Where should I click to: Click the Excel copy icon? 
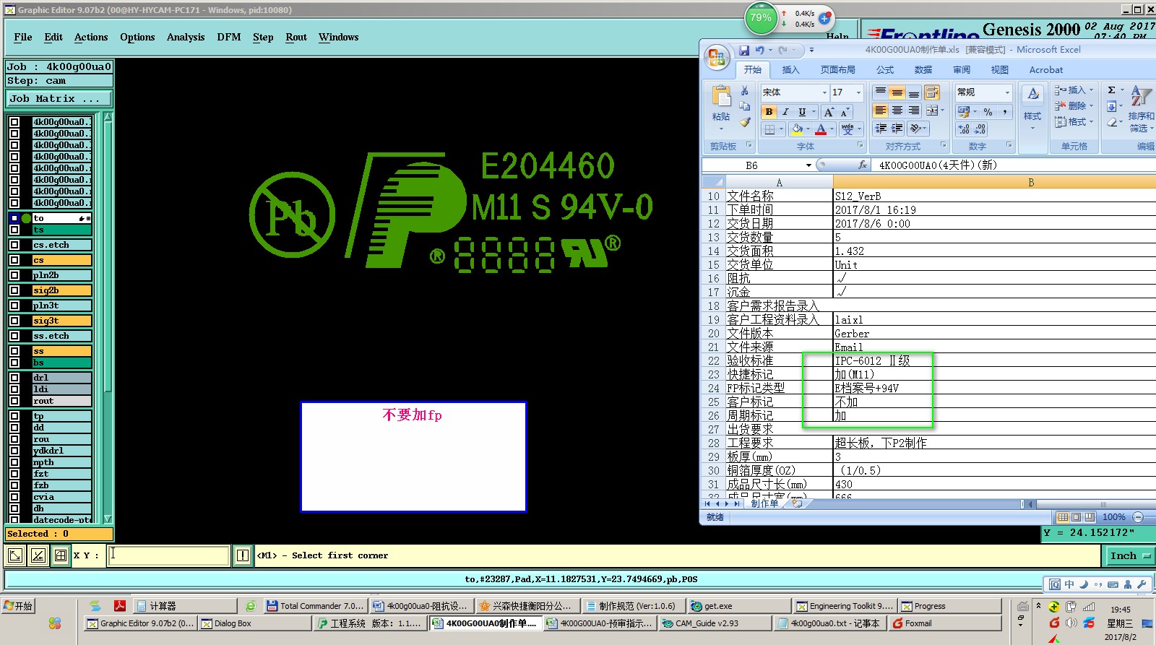pyautogui.click(x=745, y=106)
